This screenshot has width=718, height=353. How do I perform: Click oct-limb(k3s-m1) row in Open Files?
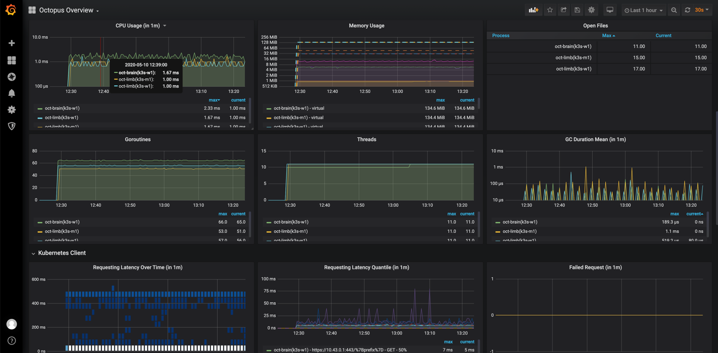click(x=599, y=58)
